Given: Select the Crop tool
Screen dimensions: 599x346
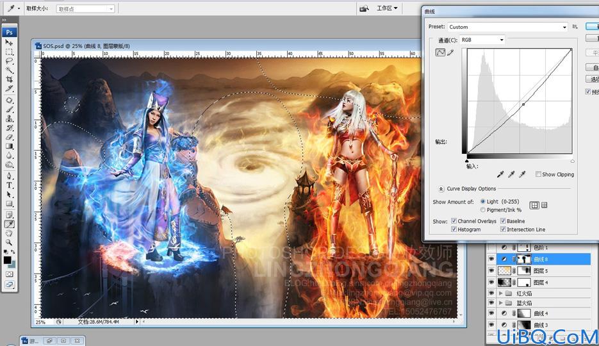Looking at the screenshot, I should coord(9,79).
